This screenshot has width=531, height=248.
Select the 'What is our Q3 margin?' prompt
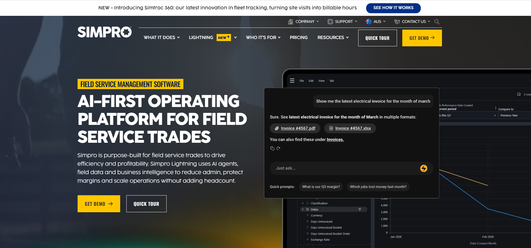coord(321,187)
